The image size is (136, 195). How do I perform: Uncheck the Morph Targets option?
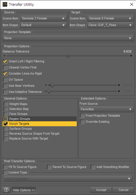(x=6, y=124)
